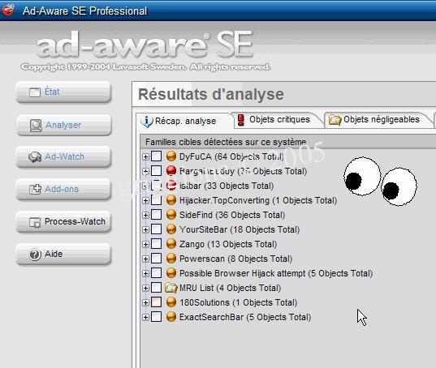Click the orange icon beside YourSiteBar

[x=171, y=229]
